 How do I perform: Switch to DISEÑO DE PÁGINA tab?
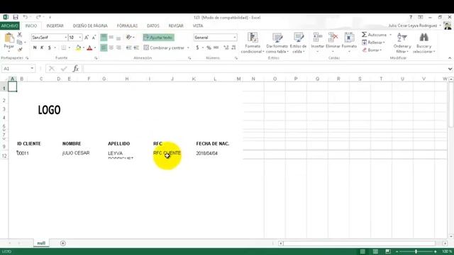[x=90, y=25]
